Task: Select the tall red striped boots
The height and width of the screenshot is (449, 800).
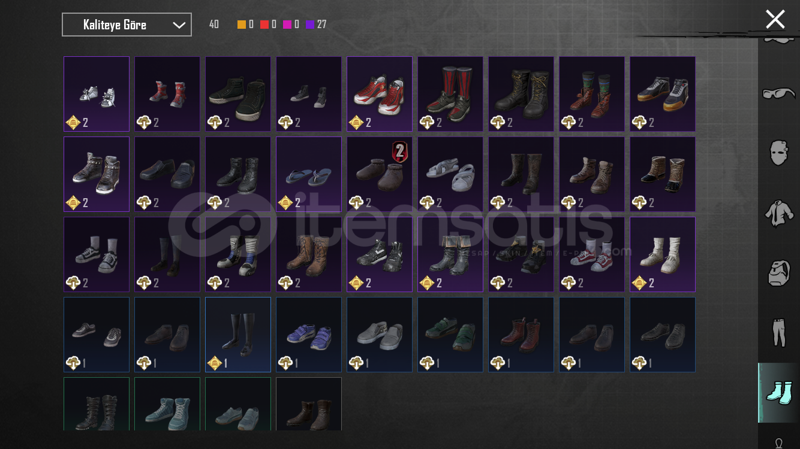Action: (450, 94)
